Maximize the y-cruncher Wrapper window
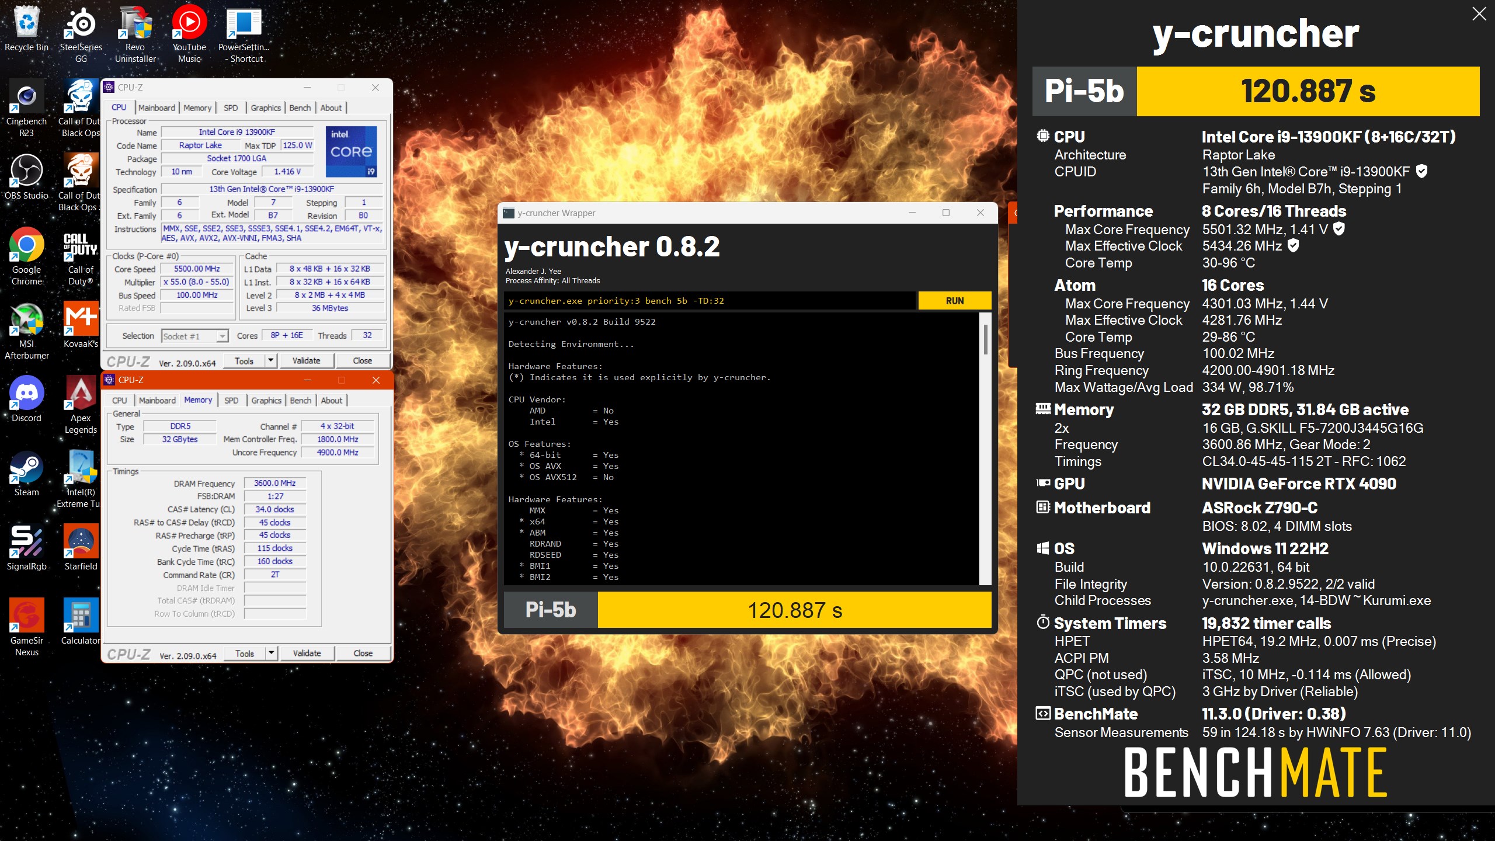The width and height of the screenshot is (1495, 841). point(946,213)
